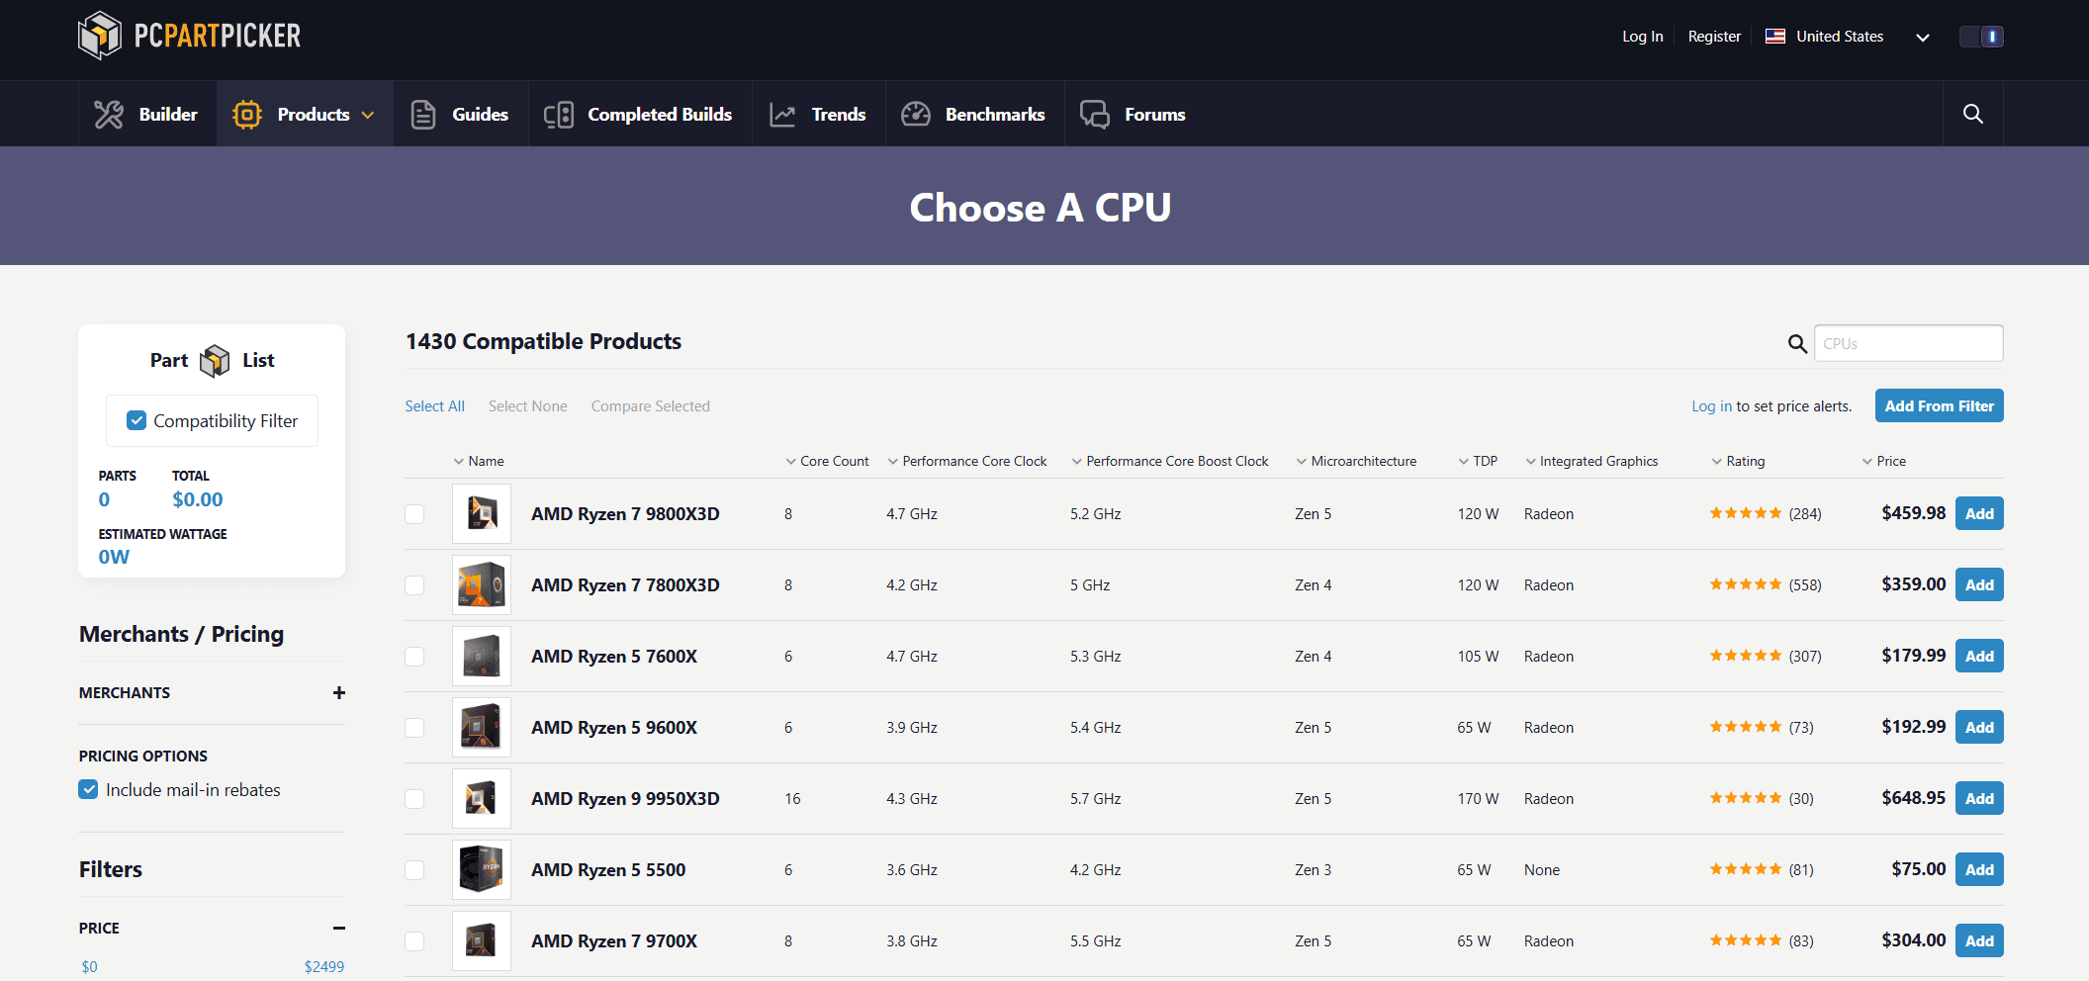Expand the Merchants filter section
Screen dimensions: 2089x981
339,692
